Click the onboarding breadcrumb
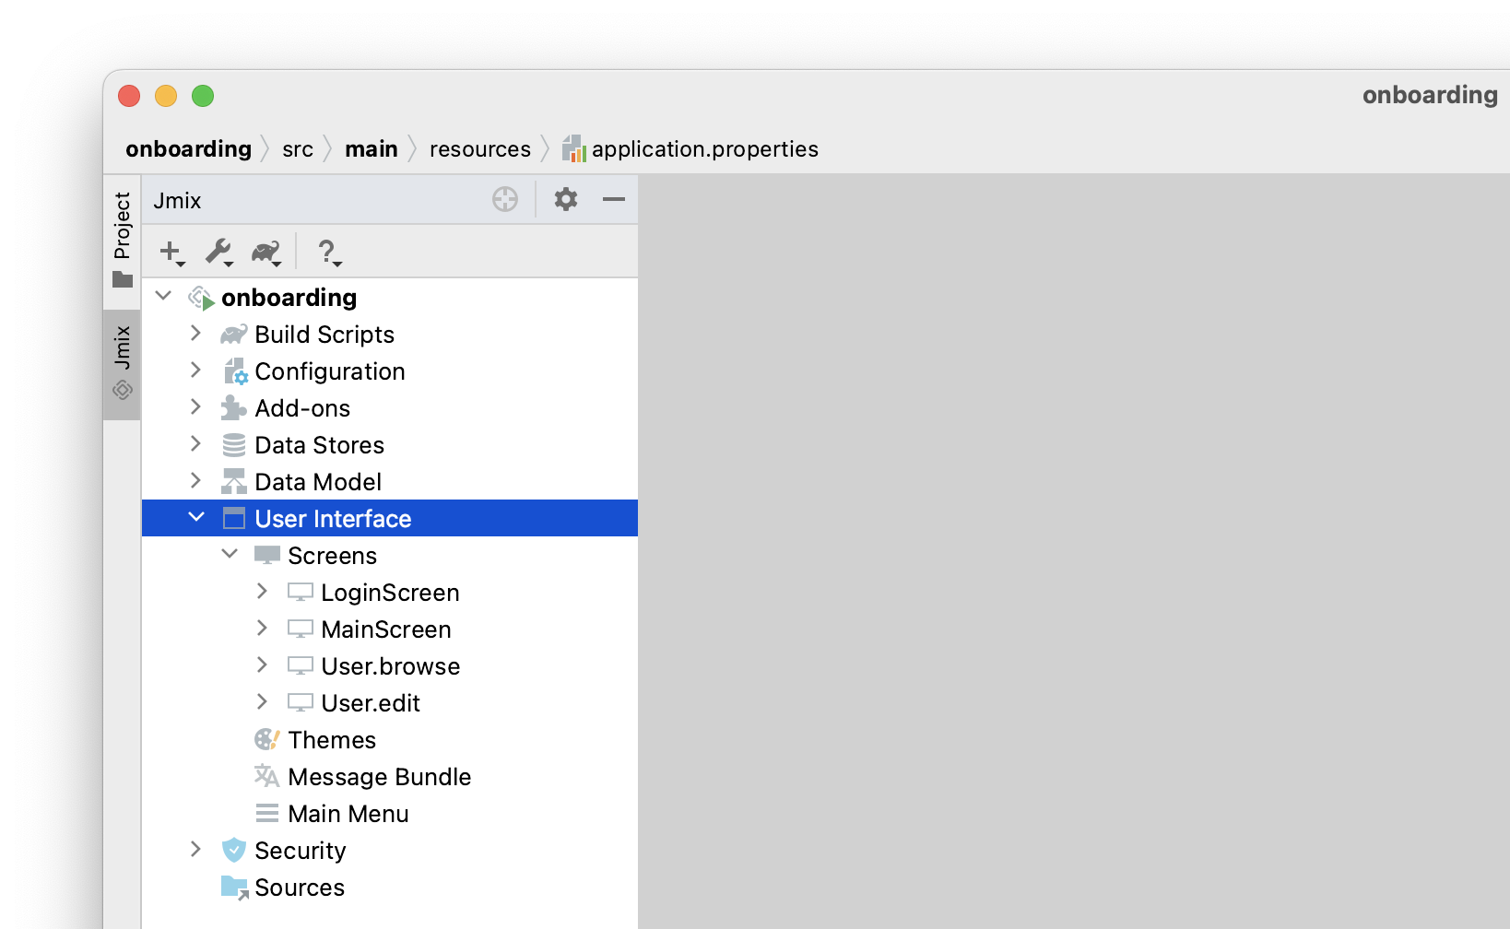 (x=189, y=148)
